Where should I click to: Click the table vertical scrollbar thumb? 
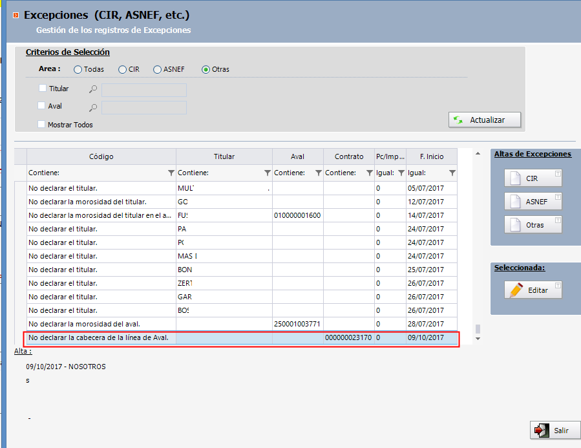click(478, 328)
